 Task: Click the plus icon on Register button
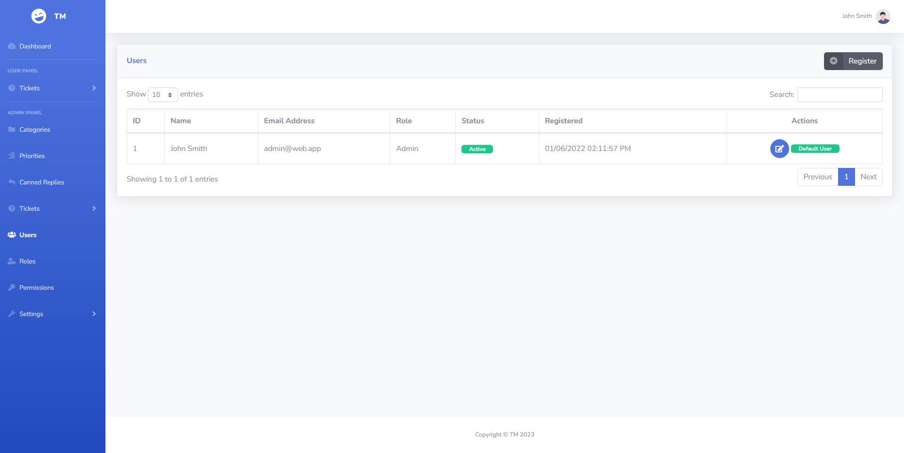point(833,61)
